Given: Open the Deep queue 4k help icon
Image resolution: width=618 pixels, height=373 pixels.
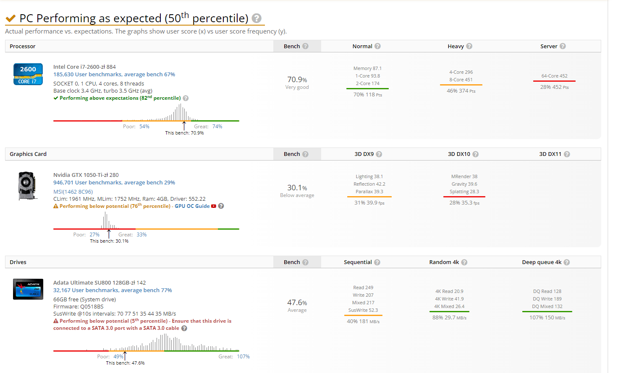Looking at the screenshot, I should 566,262.
